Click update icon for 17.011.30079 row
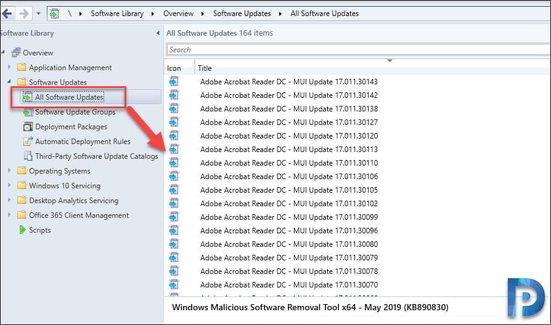This screenshot has width=551, height=325. coord(174,258)
